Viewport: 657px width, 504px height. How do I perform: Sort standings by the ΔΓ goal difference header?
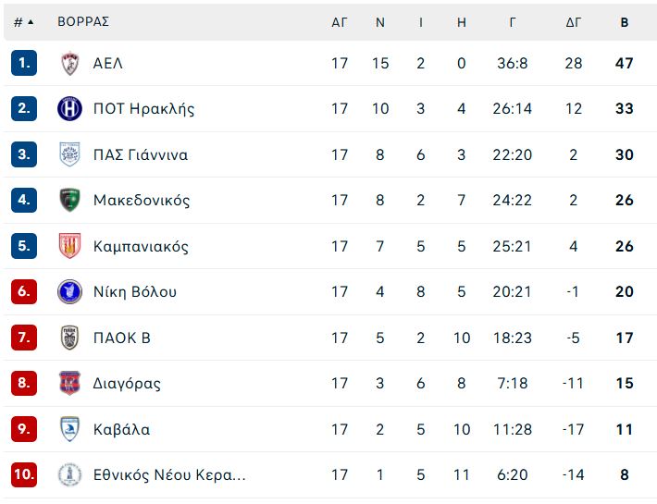(573, 22)
